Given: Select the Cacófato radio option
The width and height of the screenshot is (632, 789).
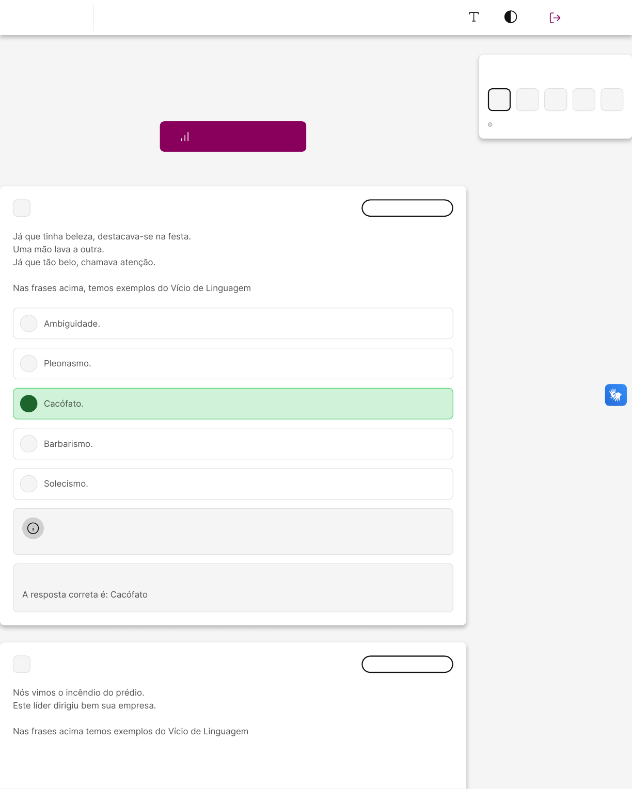Looking at the screenshot, I should tap(29, 404).
